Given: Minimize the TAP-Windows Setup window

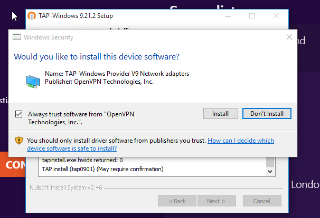Looking at the screenshot, I should [228, 16].
